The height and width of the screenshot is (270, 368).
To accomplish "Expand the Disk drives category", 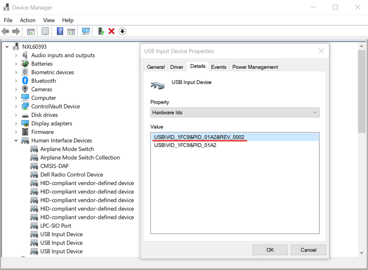I will click(16, 115).
